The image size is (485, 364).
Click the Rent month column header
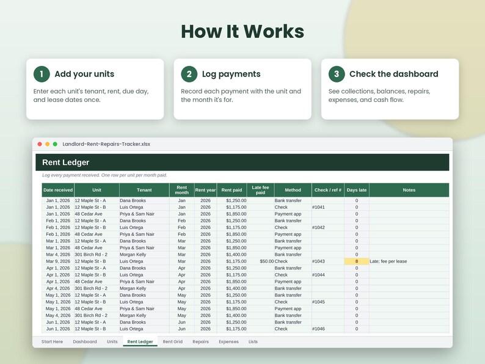click(181, 190)
